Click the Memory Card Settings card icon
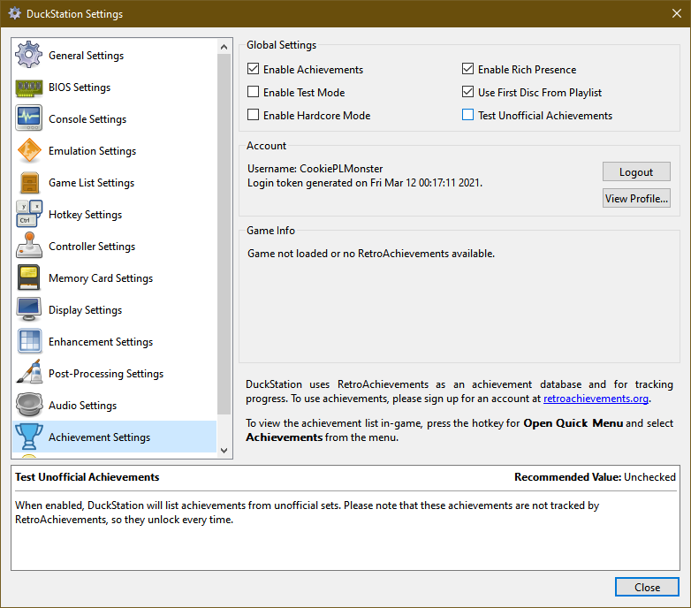Image resolution: width=691 pixels, height=608 pixels. pyautogui.click(x=28, y=277)
